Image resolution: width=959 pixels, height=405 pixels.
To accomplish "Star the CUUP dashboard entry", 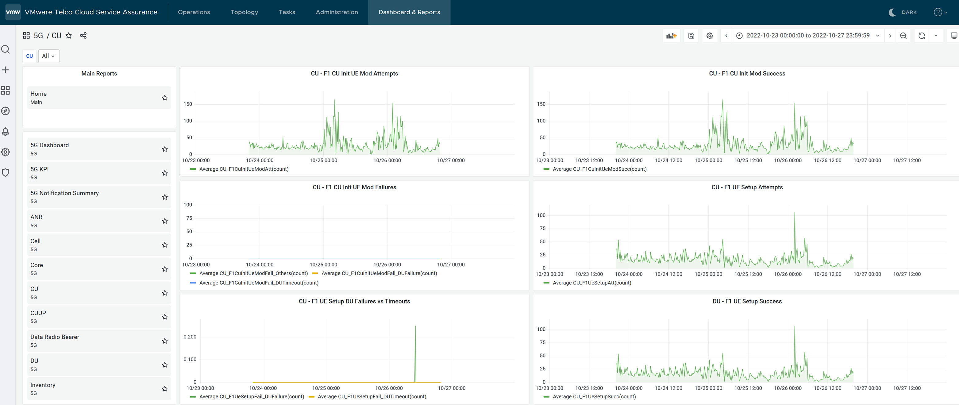I will coord(164,317).
